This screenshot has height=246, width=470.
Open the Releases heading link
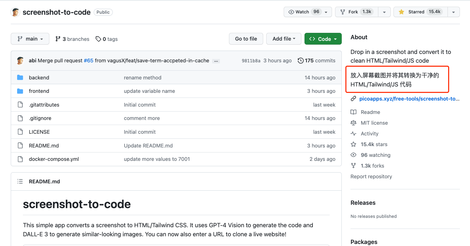point(363,203)
